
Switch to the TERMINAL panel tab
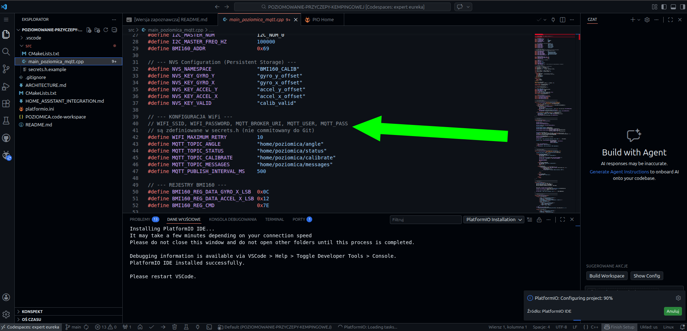pos(274,219)
